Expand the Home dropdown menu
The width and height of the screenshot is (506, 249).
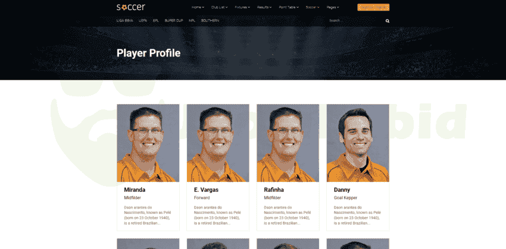198,7
